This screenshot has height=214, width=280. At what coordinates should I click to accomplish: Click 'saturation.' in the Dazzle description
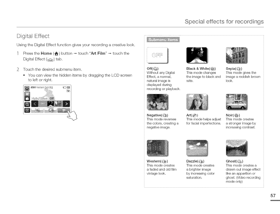(194, 177)
